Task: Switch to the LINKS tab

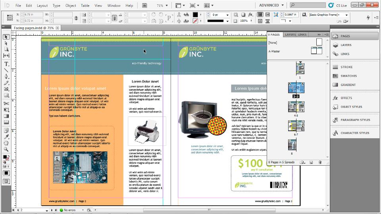Action: (x=302, y=35)
